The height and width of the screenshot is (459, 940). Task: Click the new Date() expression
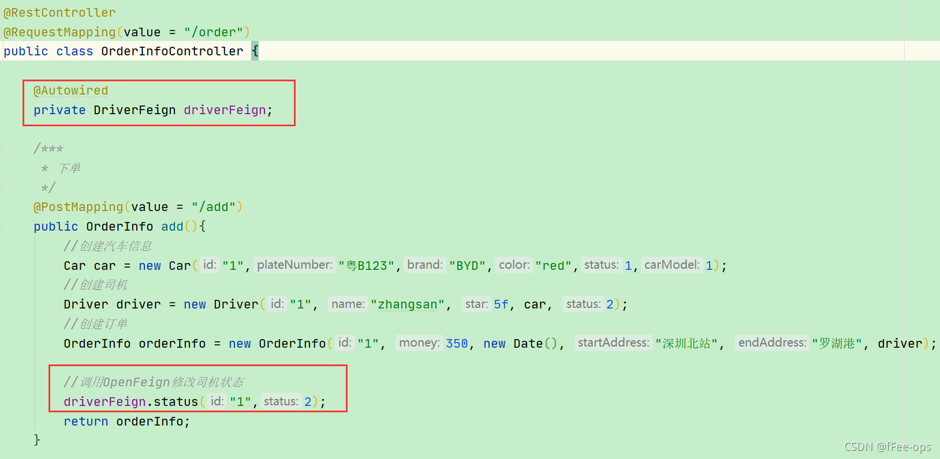pyautogui.click(x=520, y=344)
